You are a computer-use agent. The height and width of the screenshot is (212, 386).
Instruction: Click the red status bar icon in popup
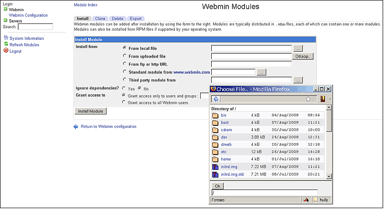tap(306, 200)
